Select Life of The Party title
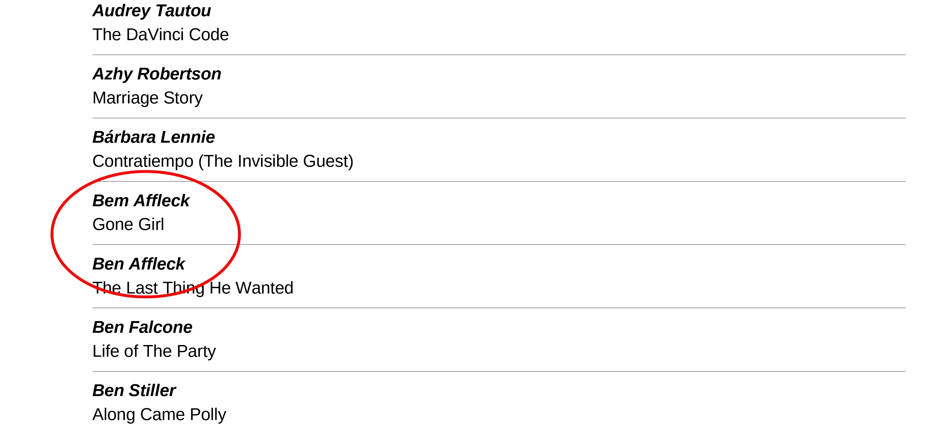 [x=154, y=351]
